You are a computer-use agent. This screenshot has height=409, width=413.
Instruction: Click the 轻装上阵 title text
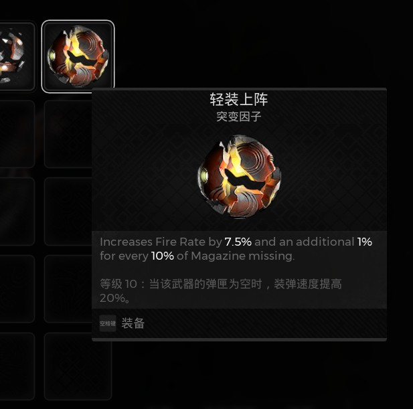pyautogui.click(x=239, y=100)
